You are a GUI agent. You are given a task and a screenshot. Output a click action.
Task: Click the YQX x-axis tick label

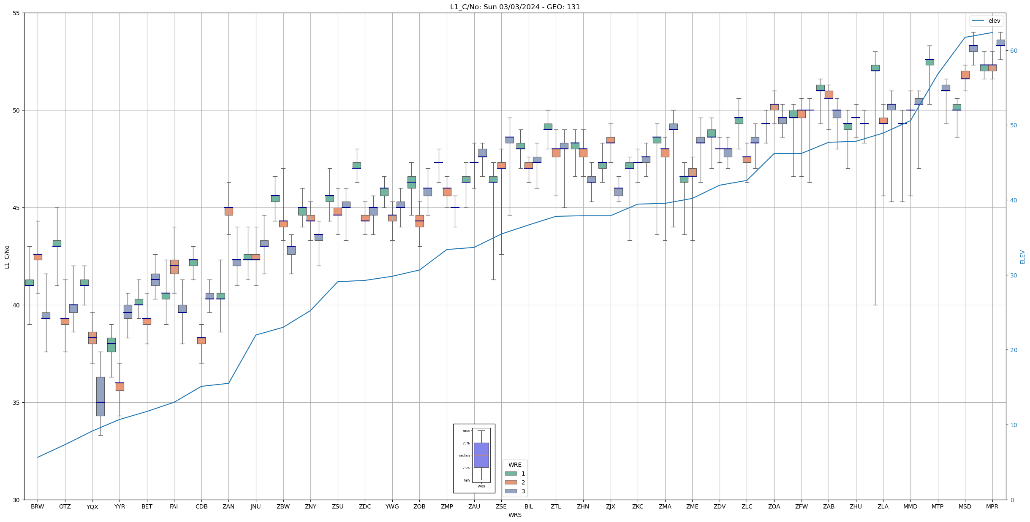pos(92,507)
